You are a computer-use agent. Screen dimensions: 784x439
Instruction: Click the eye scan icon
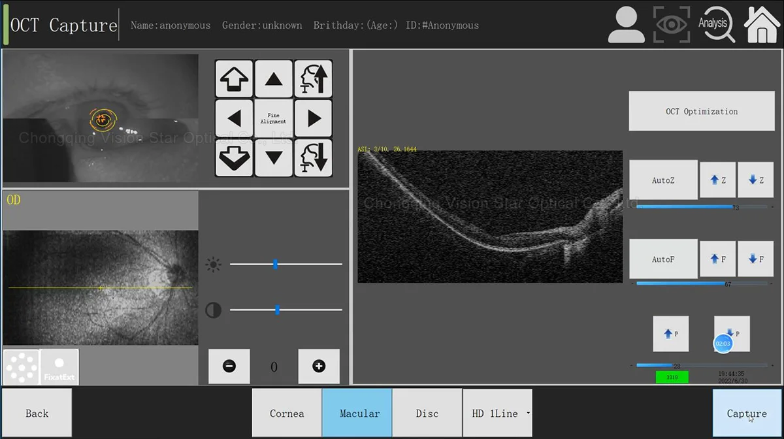pos(672,25)
